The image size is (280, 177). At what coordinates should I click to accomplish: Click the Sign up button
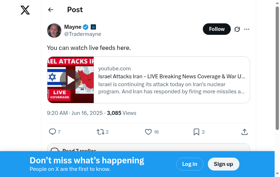tap(223, 164)
